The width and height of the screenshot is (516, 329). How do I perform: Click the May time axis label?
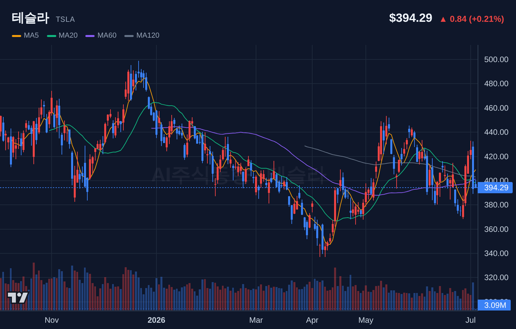pos(366,320)
